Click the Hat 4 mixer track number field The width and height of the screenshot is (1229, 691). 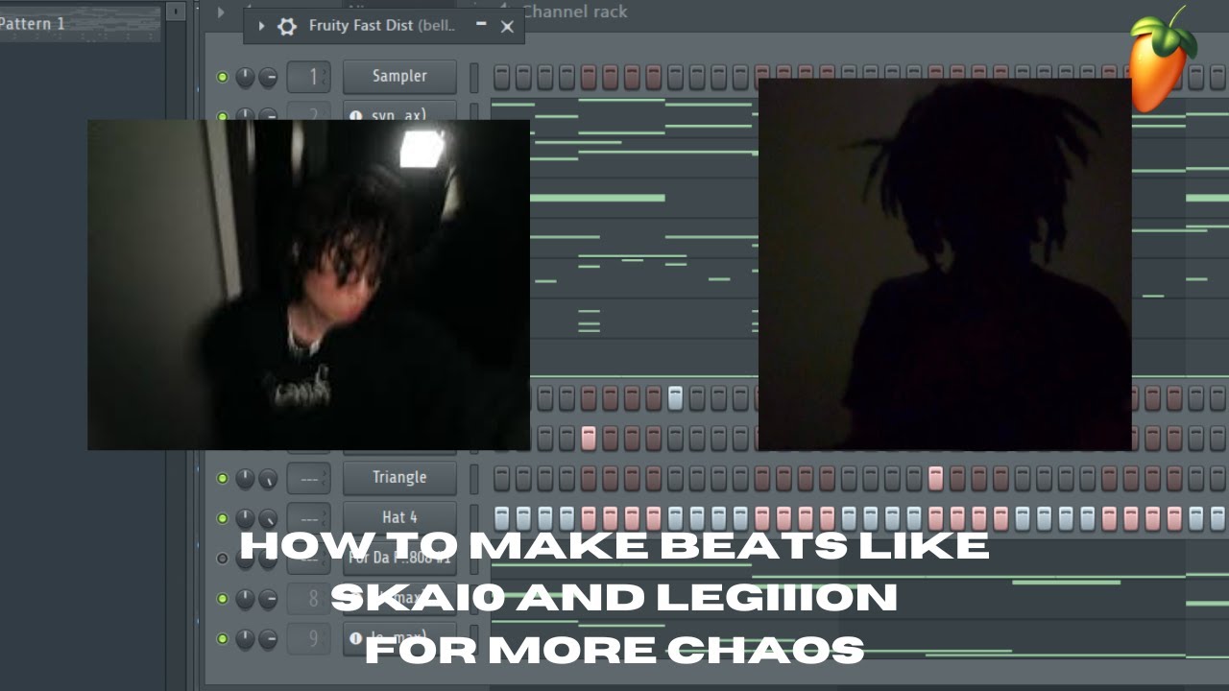(308, 518)
